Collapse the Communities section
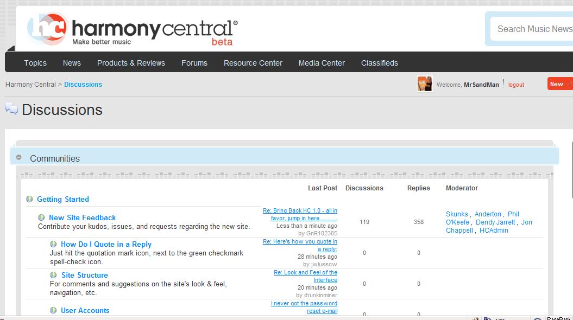This screenshot has height=320, width=573. tap(18, 157)
